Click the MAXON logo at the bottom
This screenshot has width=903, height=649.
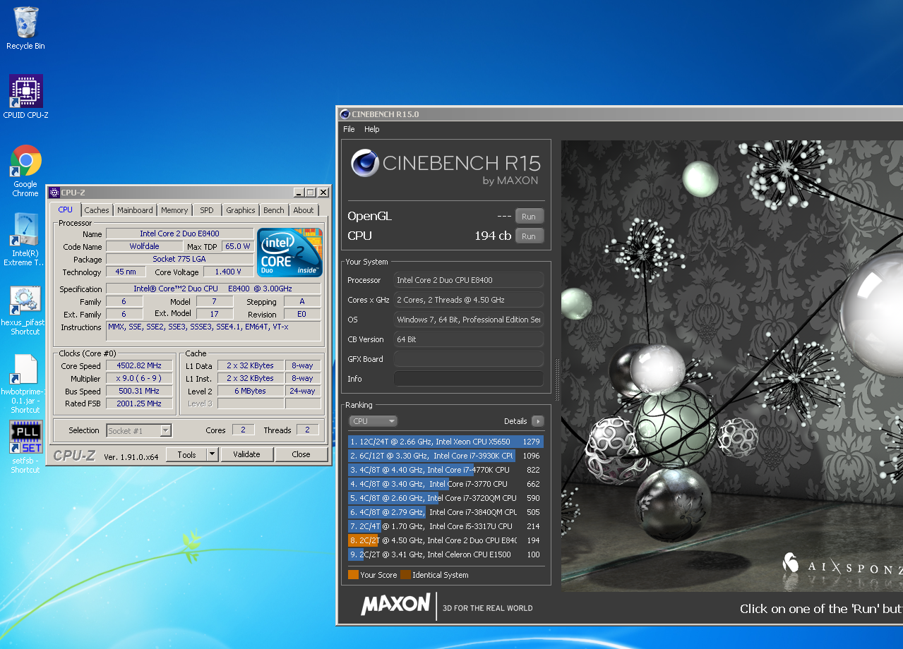tap(395, 605)
